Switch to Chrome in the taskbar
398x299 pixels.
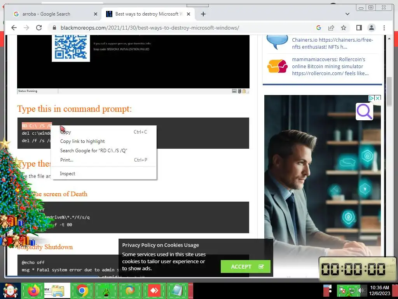click(x=82, y=290)
